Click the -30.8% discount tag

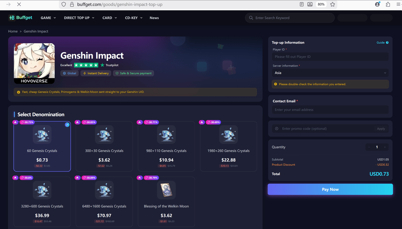[26, 178]
